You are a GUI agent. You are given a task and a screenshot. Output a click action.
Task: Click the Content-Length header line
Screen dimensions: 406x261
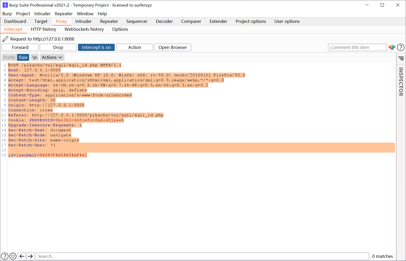pyautogui.click(x=32, y=100)
